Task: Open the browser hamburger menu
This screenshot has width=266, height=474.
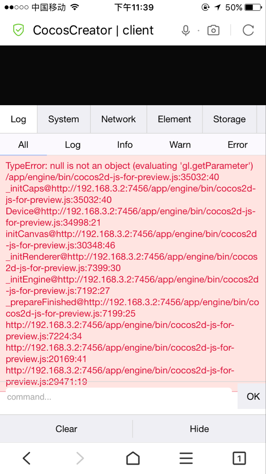Action: pyautogui.click(x=186, y=458)
